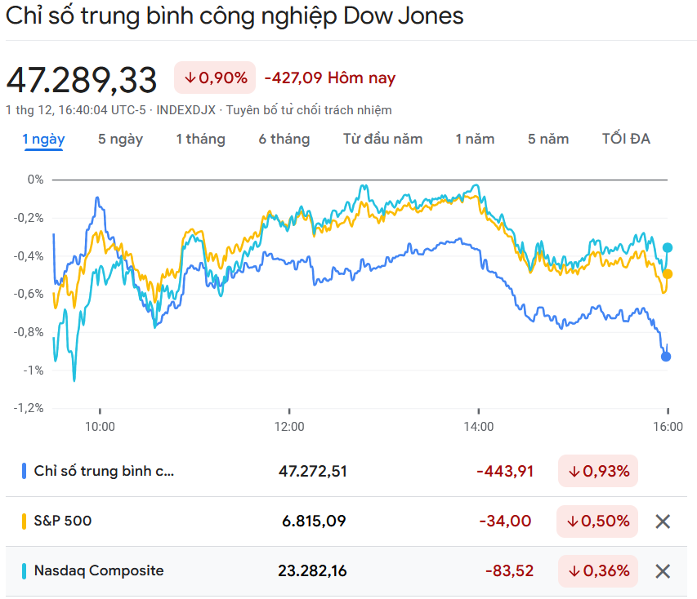Remove S&P 500 comparison with X icon
Screen dimensions: 697x599
(x=663, y=521)
